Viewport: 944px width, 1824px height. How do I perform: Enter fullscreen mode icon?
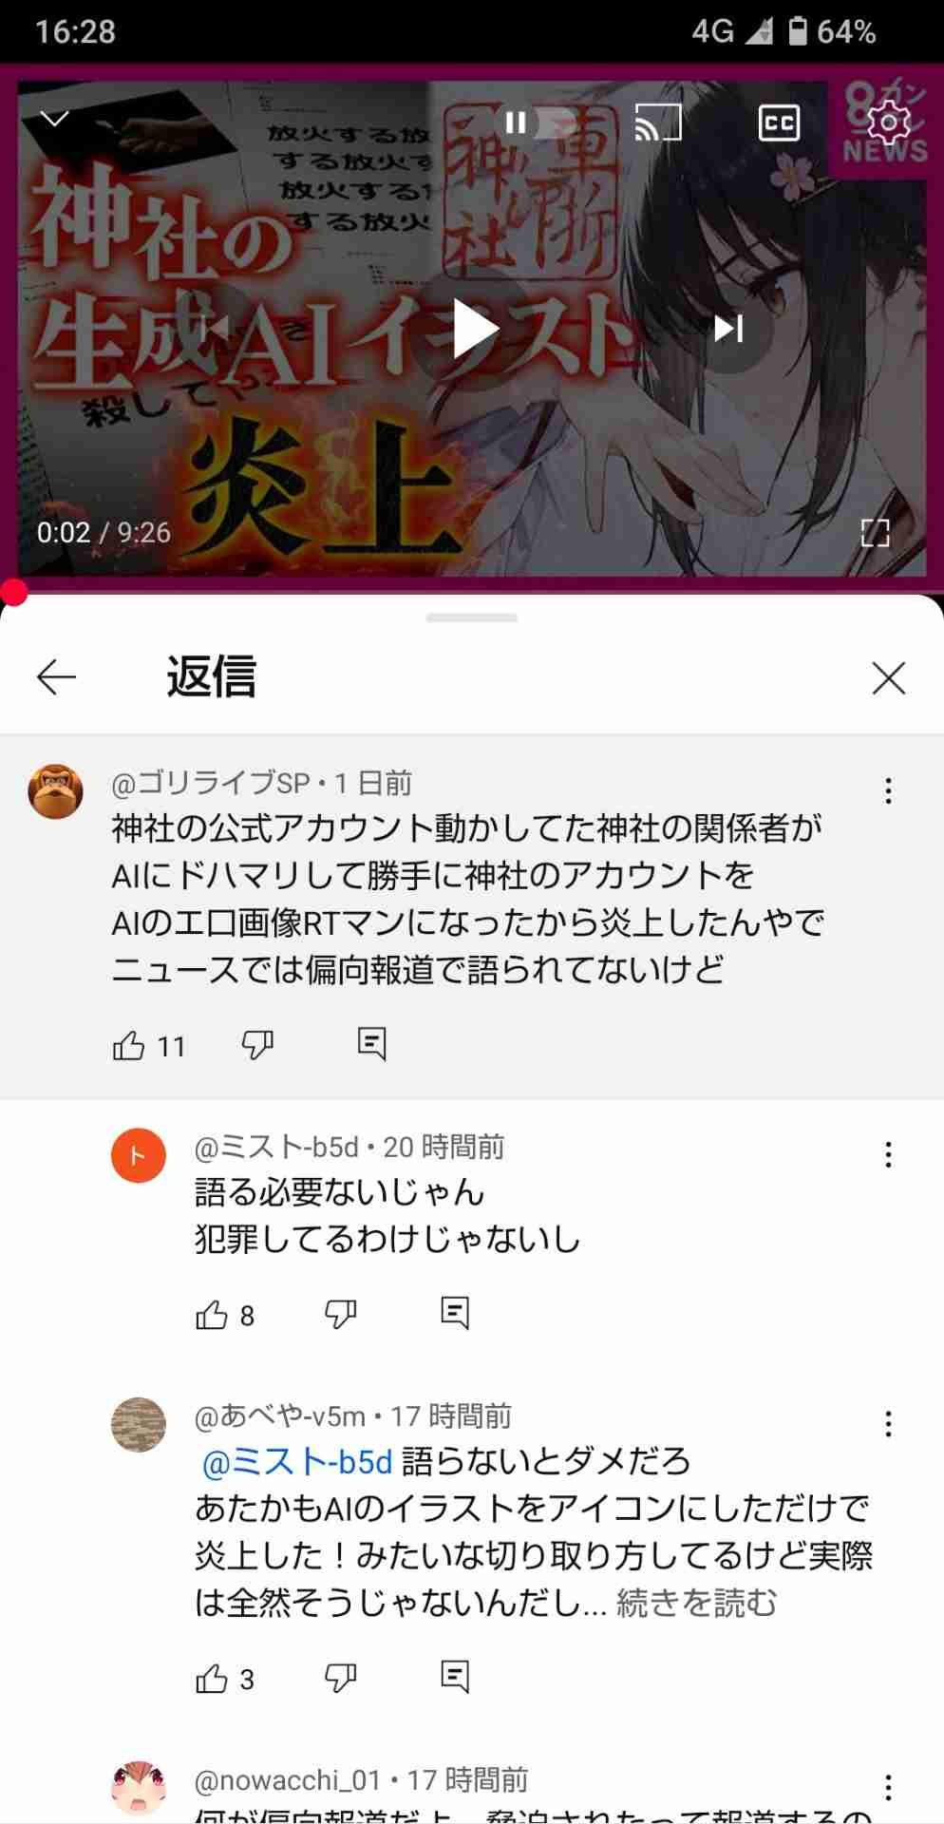pos(875,533)
